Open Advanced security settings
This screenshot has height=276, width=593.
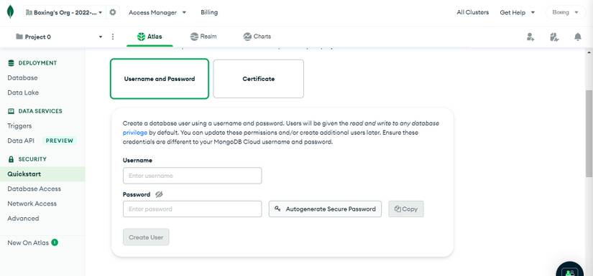23,219
